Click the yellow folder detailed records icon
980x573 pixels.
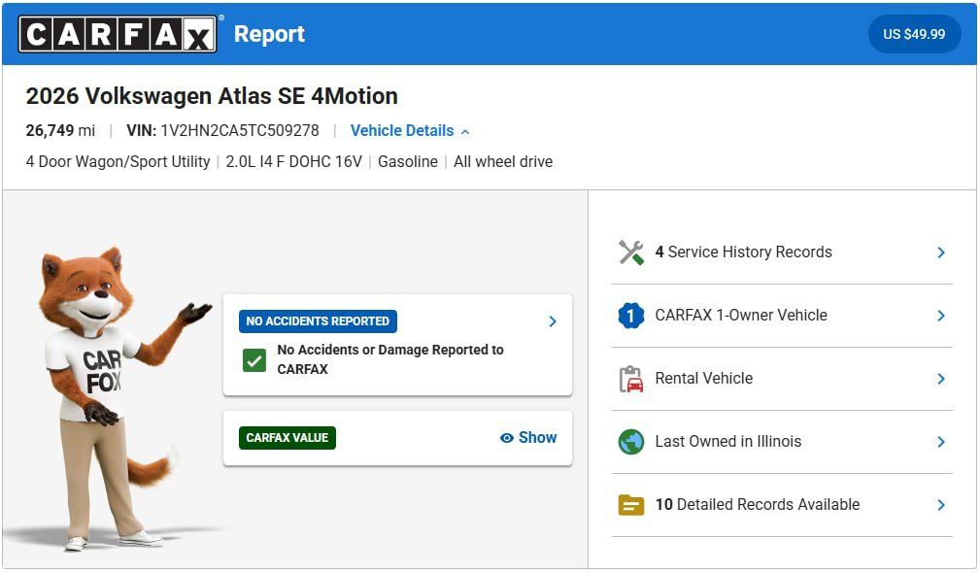(630, 505)
